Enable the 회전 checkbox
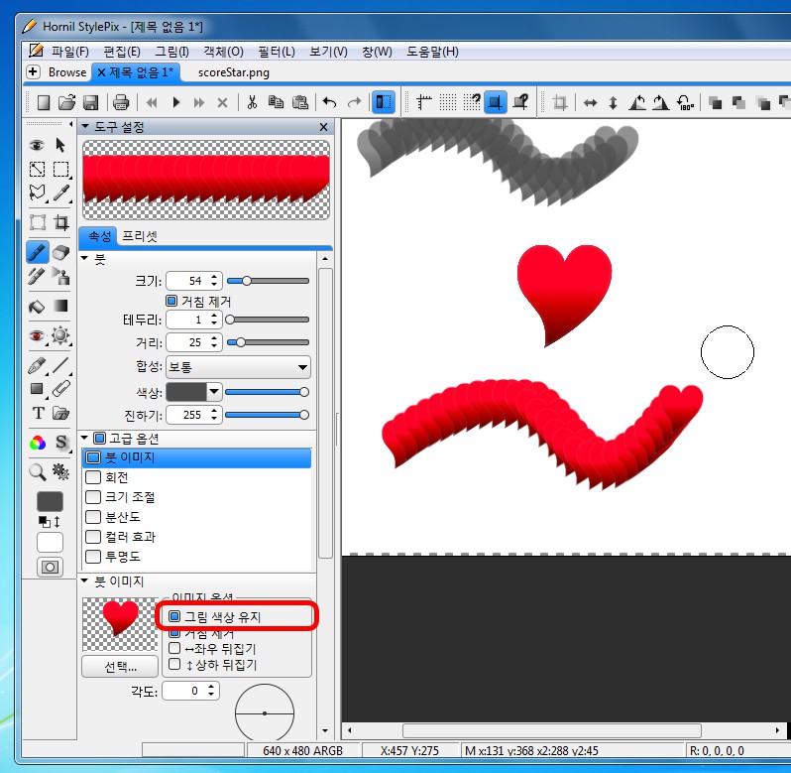791x773 pixels. (93, 477)
